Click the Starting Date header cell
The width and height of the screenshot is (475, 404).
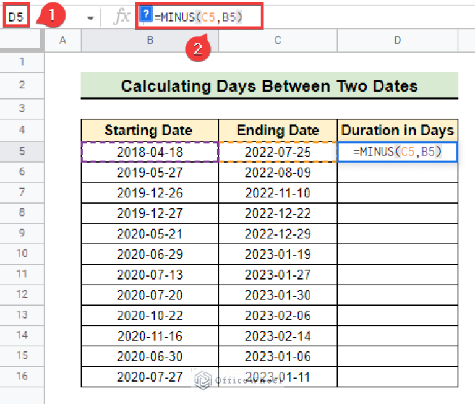[x=150, y=131]
